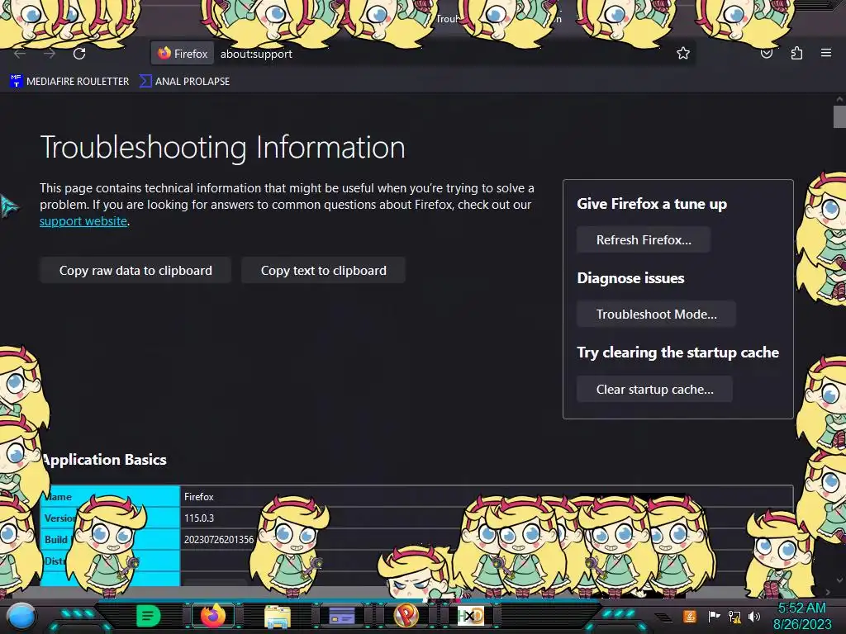The image size is (846, 634).
Task: Open File Explorer from the taskbar
Action: pyautogui.click(x=278, y=616)
